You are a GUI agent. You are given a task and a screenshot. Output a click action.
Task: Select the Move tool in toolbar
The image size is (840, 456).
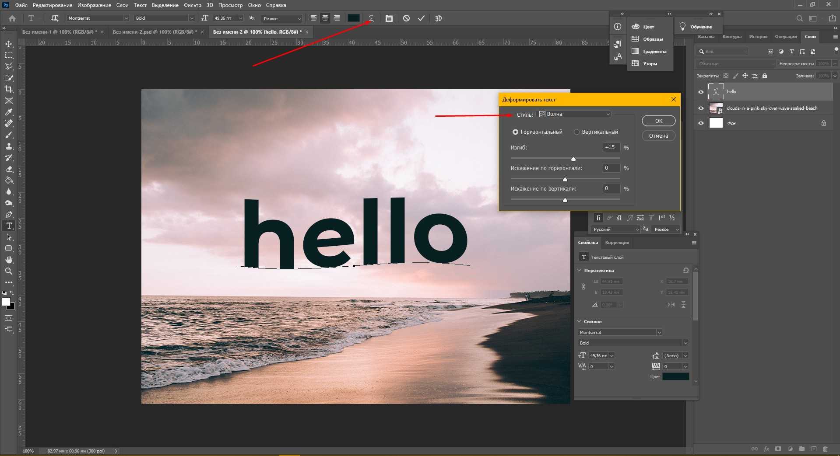(x=9, y=44)
